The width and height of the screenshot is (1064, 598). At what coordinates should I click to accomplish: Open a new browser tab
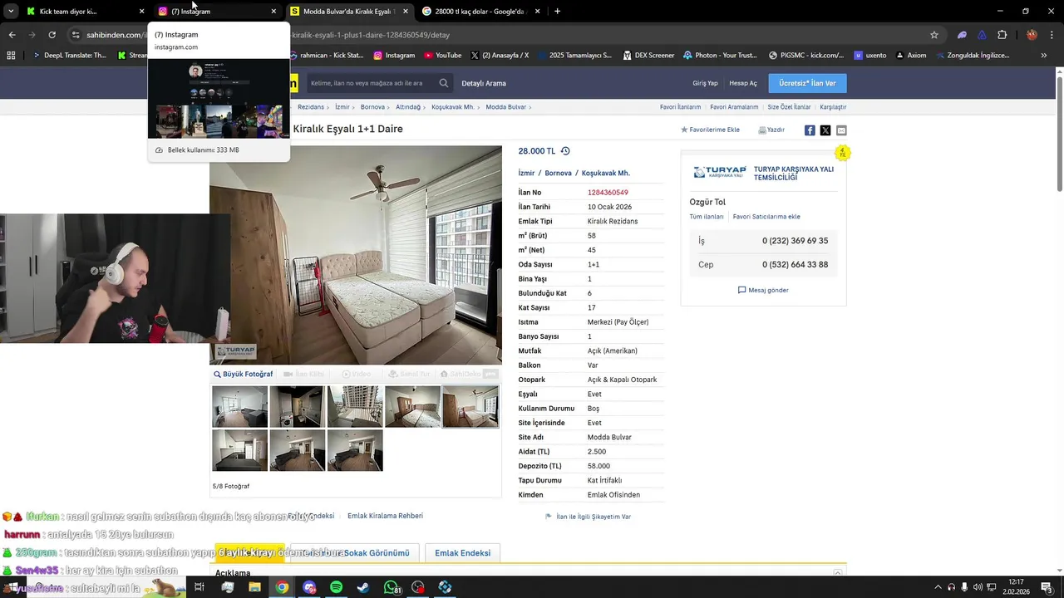[557, 12]
